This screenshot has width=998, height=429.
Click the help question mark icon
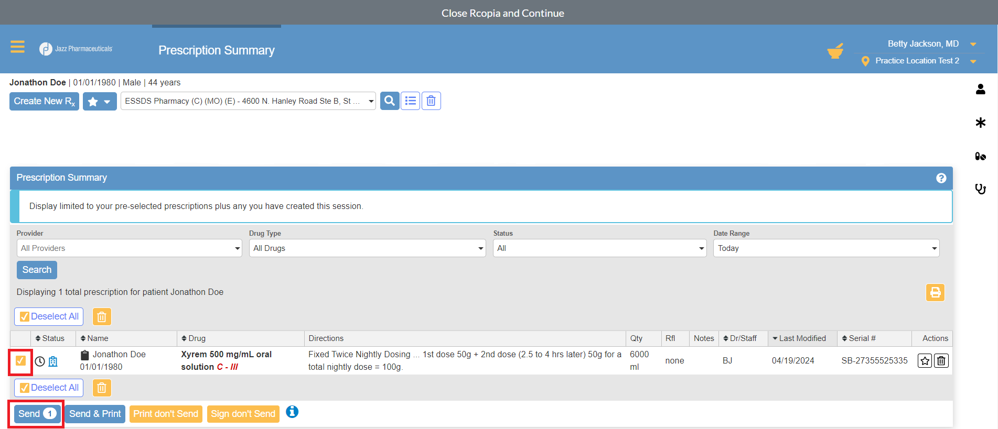[x=941, y=178]
